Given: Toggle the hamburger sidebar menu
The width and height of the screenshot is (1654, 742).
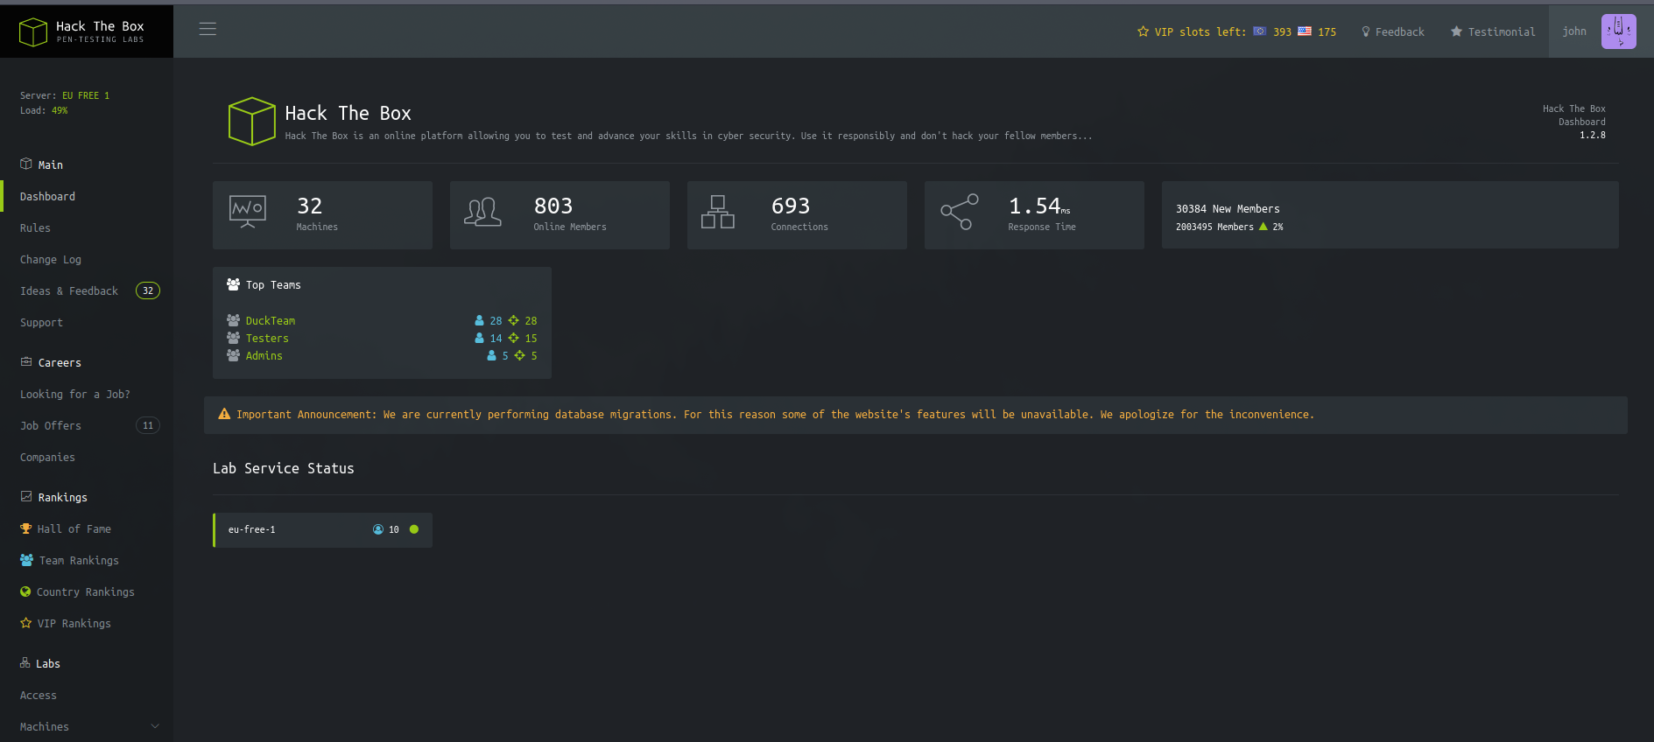Looking at the screenshot, I should 208,29.
